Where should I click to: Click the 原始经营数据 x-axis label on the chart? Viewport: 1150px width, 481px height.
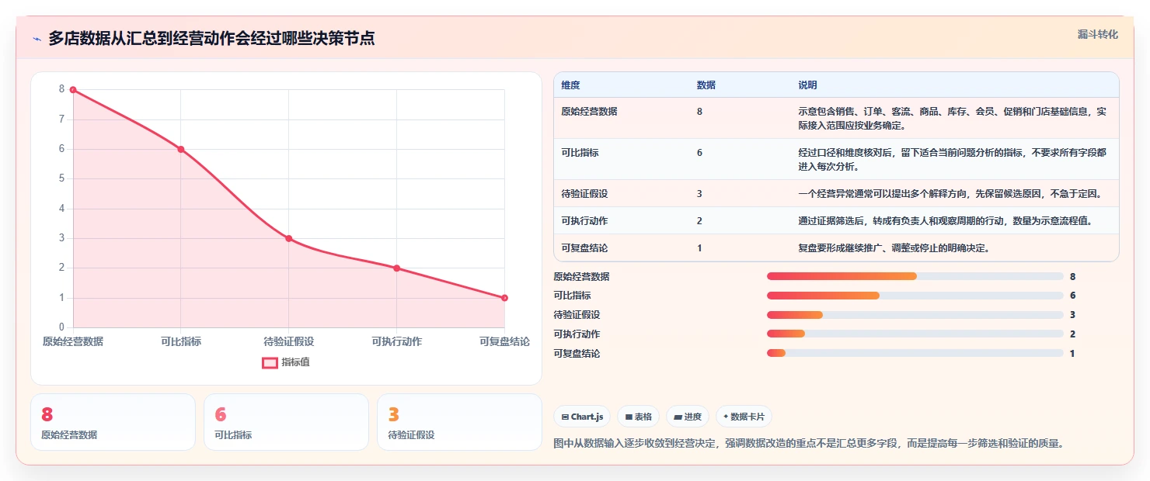coord(73,341)
